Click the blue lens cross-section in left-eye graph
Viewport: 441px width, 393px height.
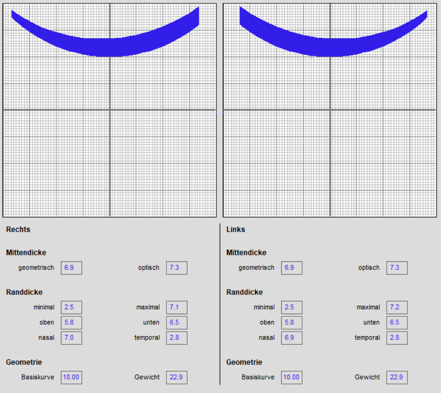coord(329,47)
